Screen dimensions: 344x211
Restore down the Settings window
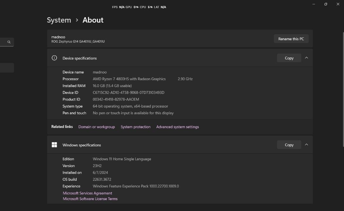tap(326, 4)
